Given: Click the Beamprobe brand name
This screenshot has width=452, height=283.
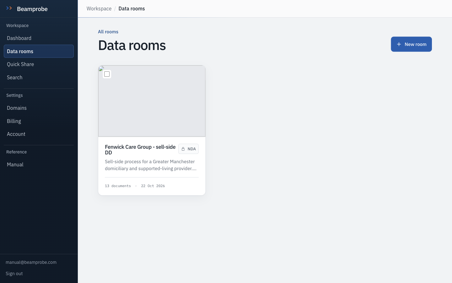Looking at the screenshot, I should [32, 9].
